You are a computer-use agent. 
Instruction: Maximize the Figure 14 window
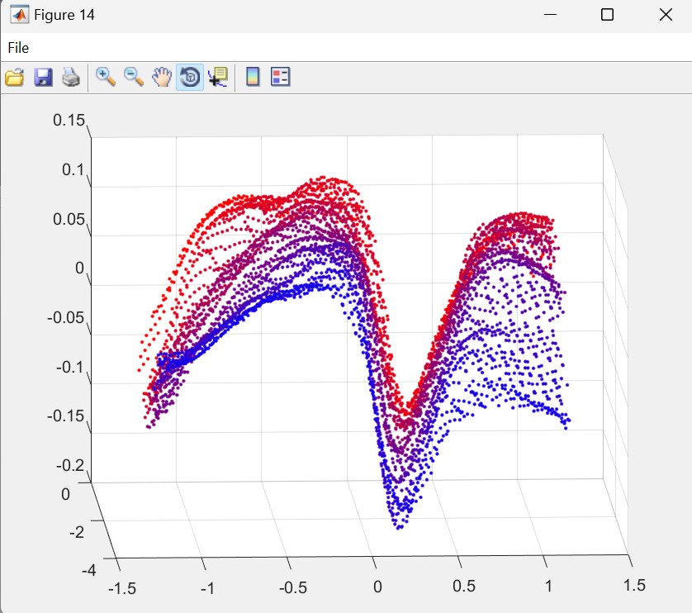coord(607,15)
